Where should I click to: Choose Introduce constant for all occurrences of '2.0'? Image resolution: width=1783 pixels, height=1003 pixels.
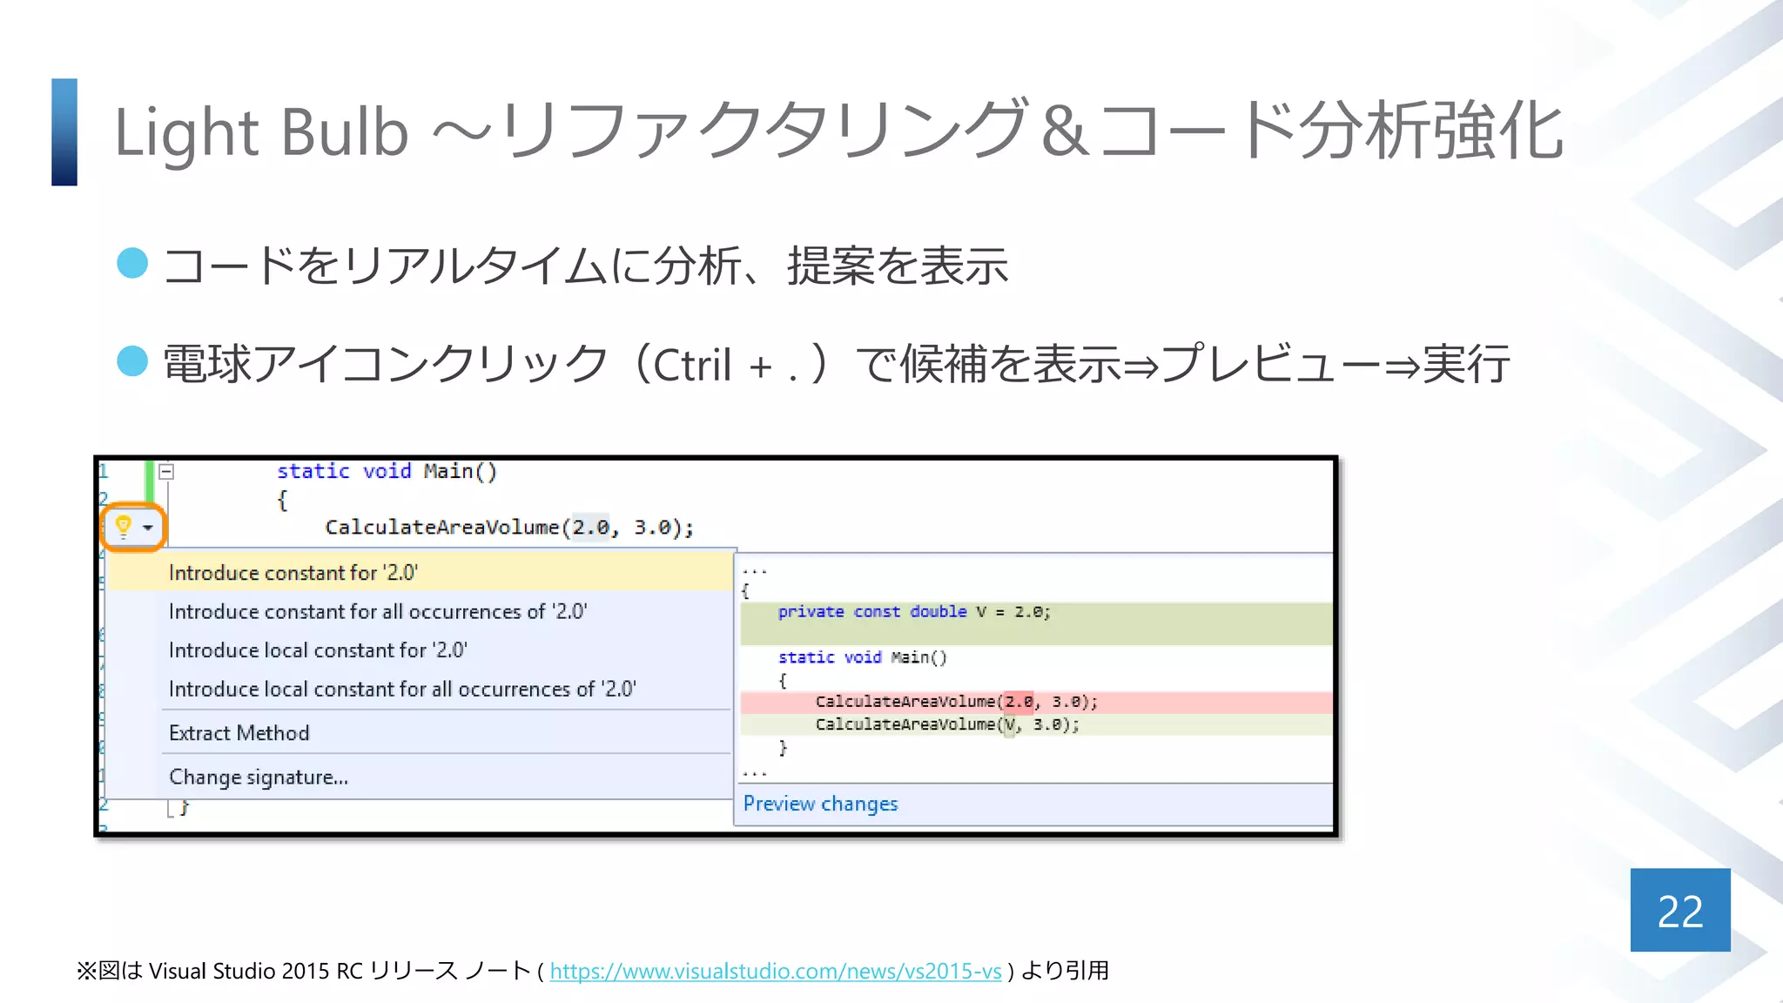pos(377,612)
